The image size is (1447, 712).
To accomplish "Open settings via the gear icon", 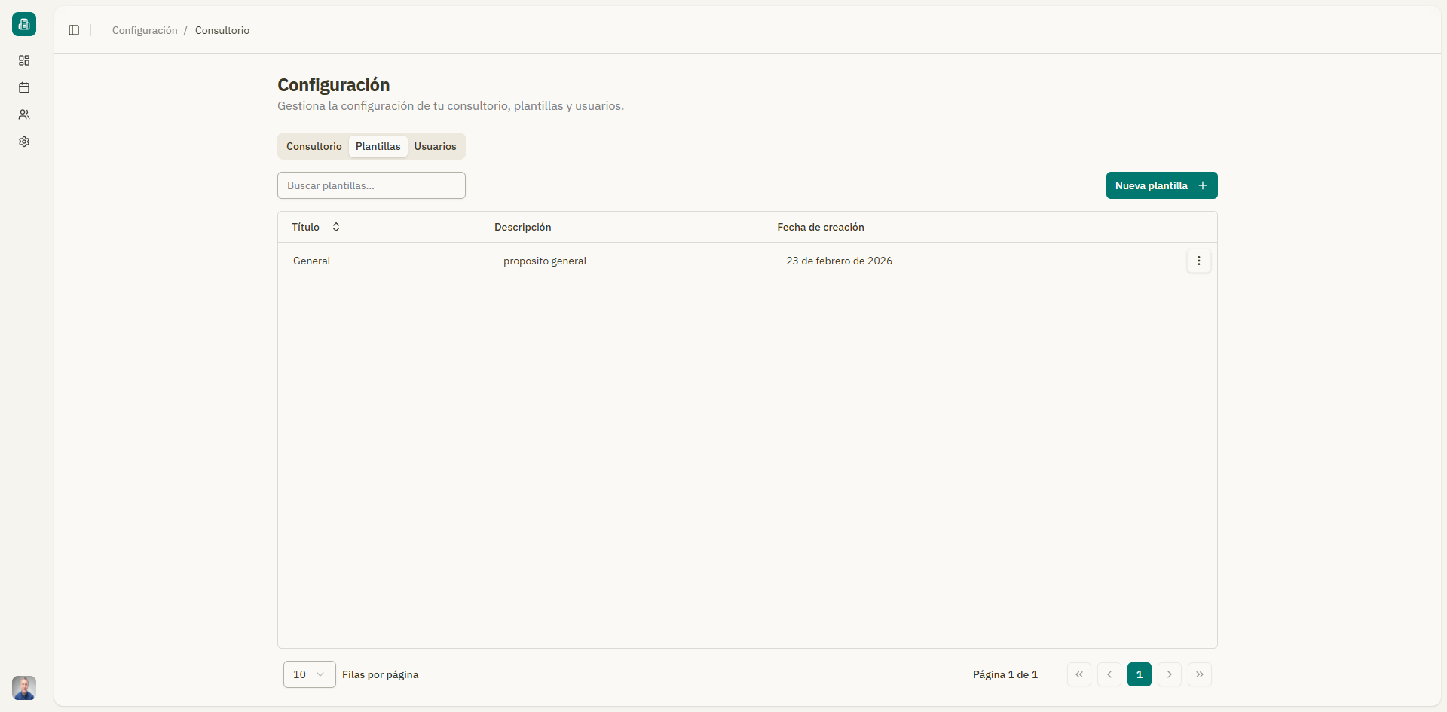I will (23, 142).
